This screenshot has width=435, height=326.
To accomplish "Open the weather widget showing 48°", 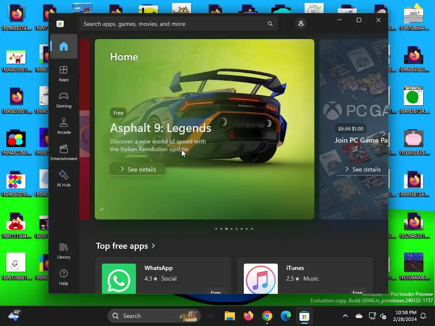I will click(14, 315).
